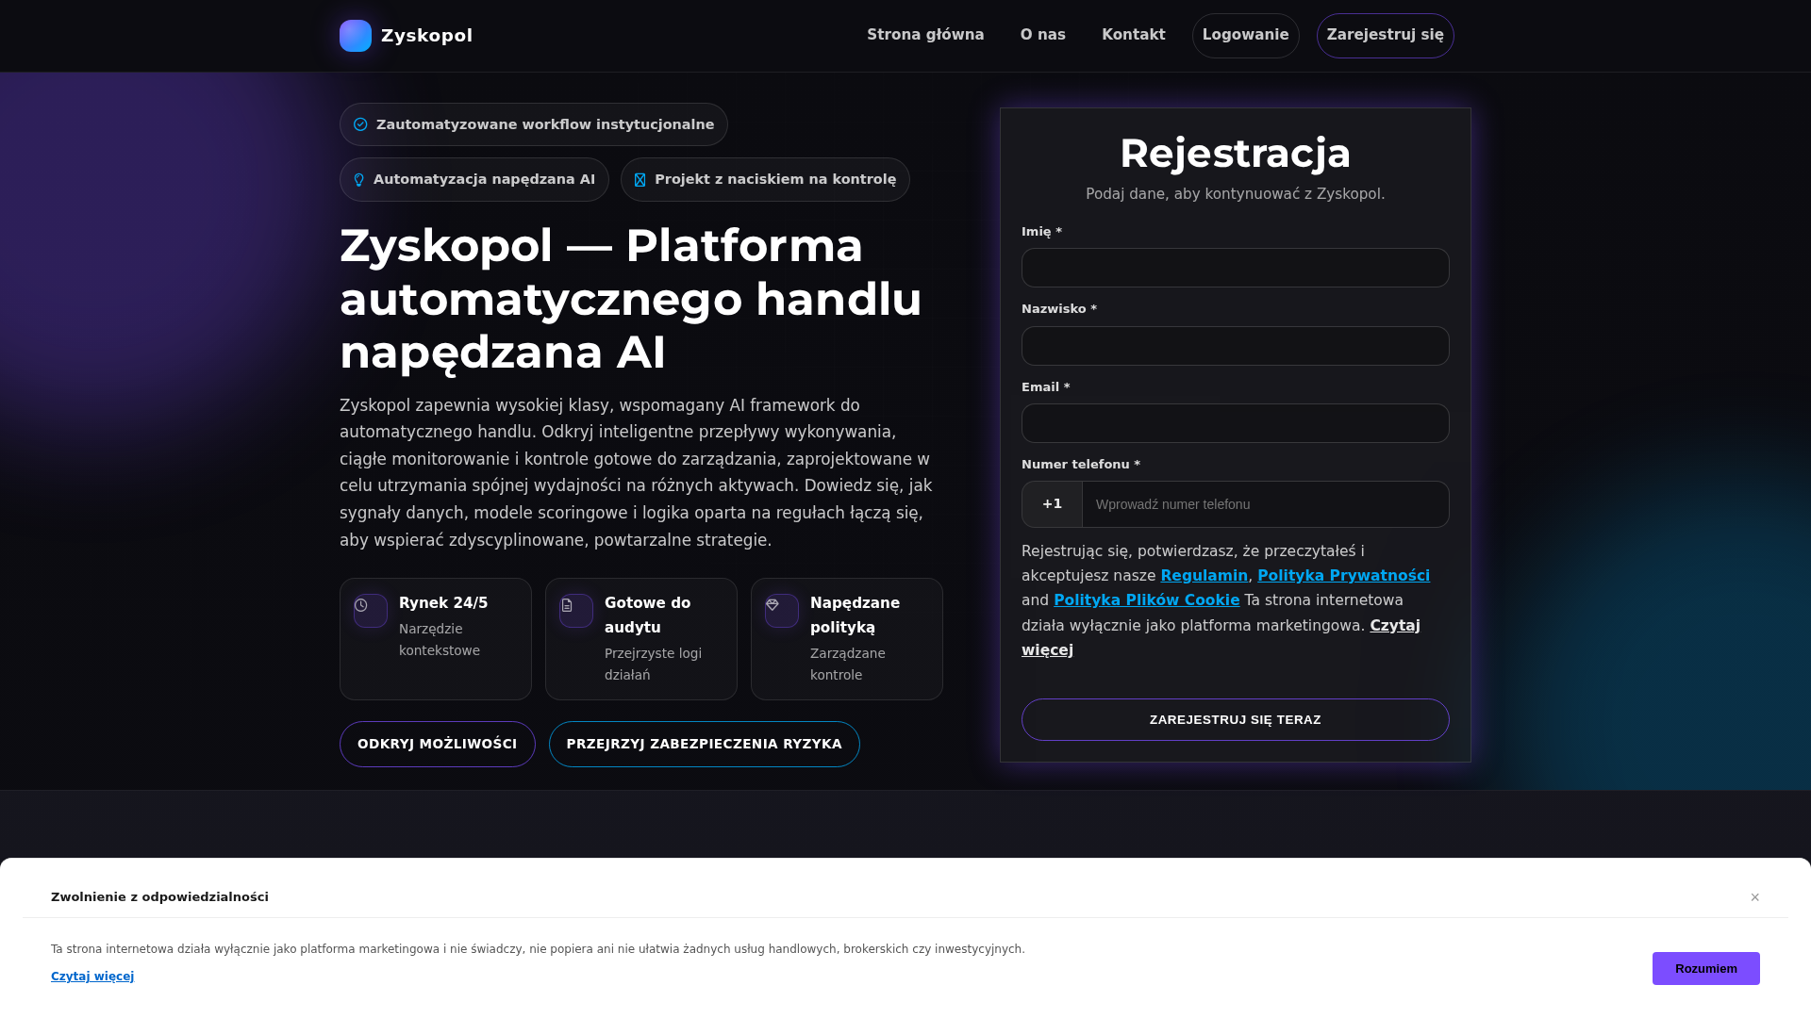The image size is (1811, 1018).
Task: Submit with Zarejestruj się teraz button
Action: coord(1236,720)
